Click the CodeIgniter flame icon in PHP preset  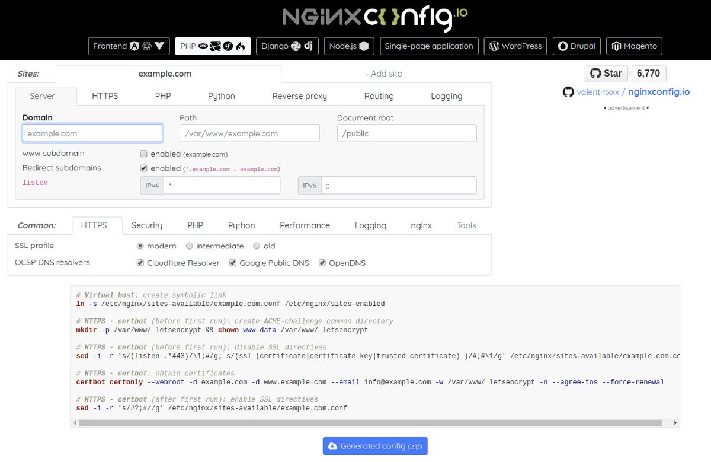[x=241, y=46]
